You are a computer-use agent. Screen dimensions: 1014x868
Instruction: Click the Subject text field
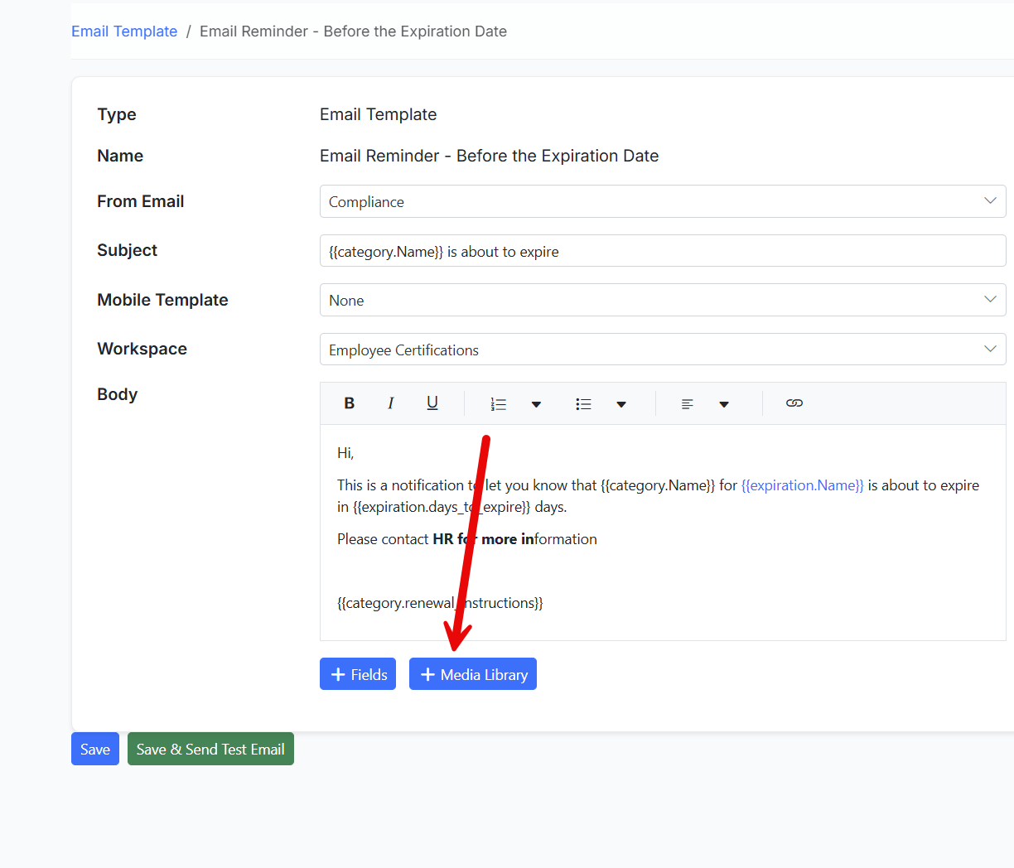tap(663, 251)
